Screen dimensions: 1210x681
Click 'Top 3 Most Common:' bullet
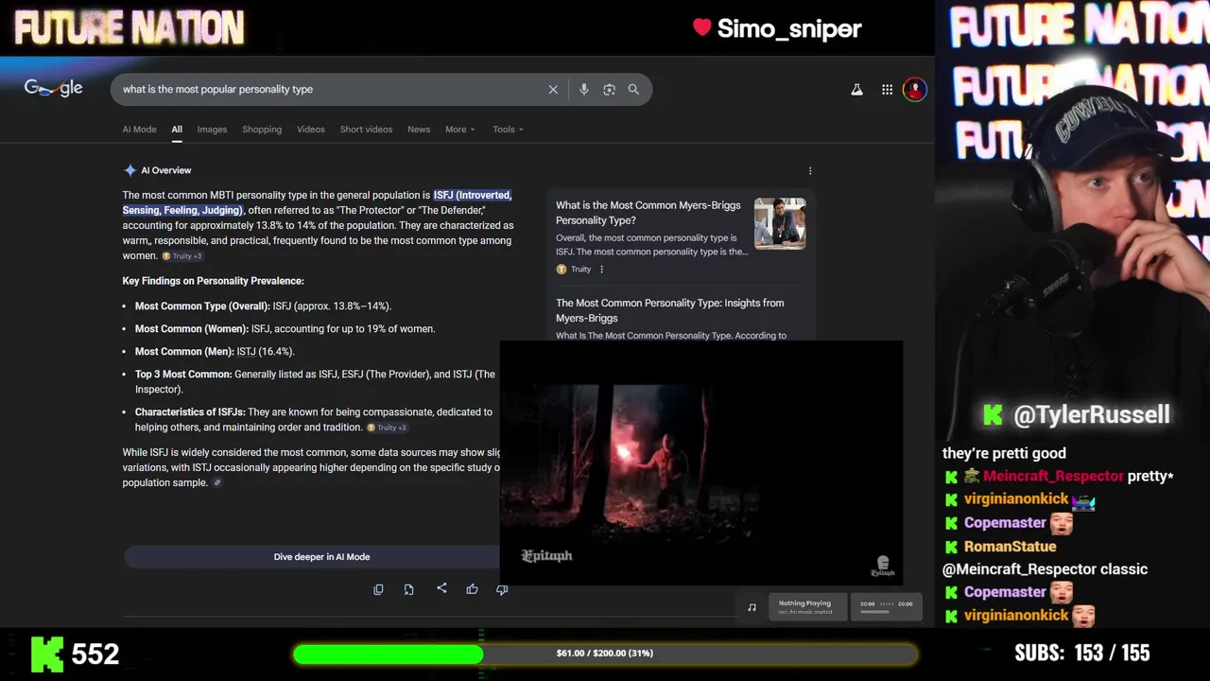(x=183, y=375)
